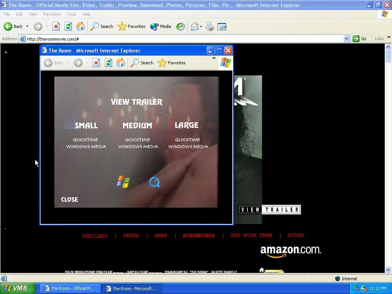Viewport: 392px width, 294px height.
Task: Open the Edit menu
Action: click(19, 14)
